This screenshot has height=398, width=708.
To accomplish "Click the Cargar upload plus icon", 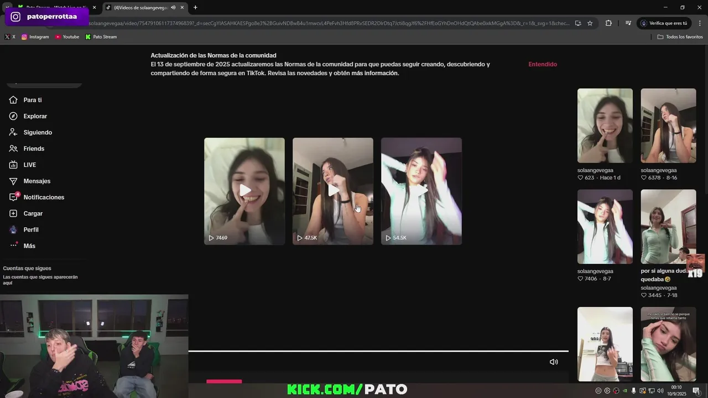I will point(13,213).
